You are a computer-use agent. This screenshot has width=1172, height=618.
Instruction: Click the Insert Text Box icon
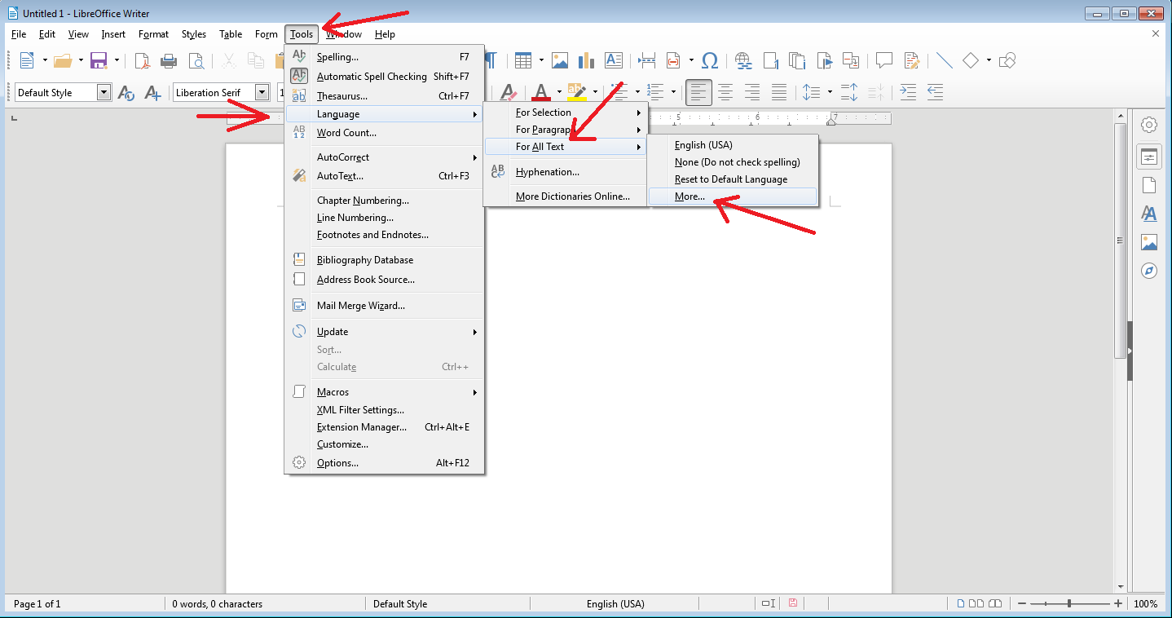(614, 60)
